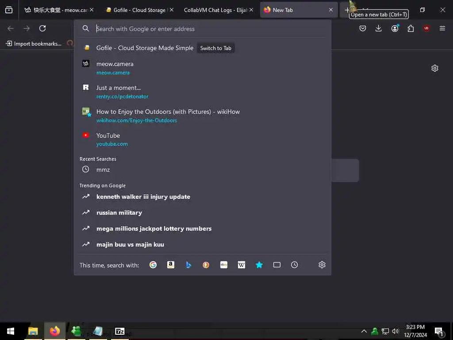This screenshot has height=340, width=453.
Task: Open the Windows Start menu
Action: point(11,331)
